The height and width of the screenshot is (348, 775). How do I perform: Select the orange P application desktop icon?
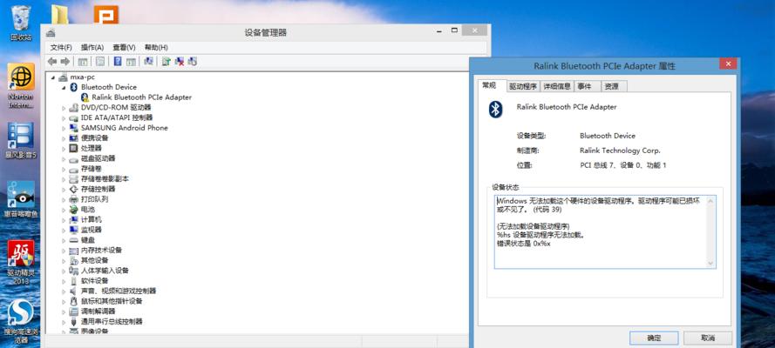(x=106, y=15)
